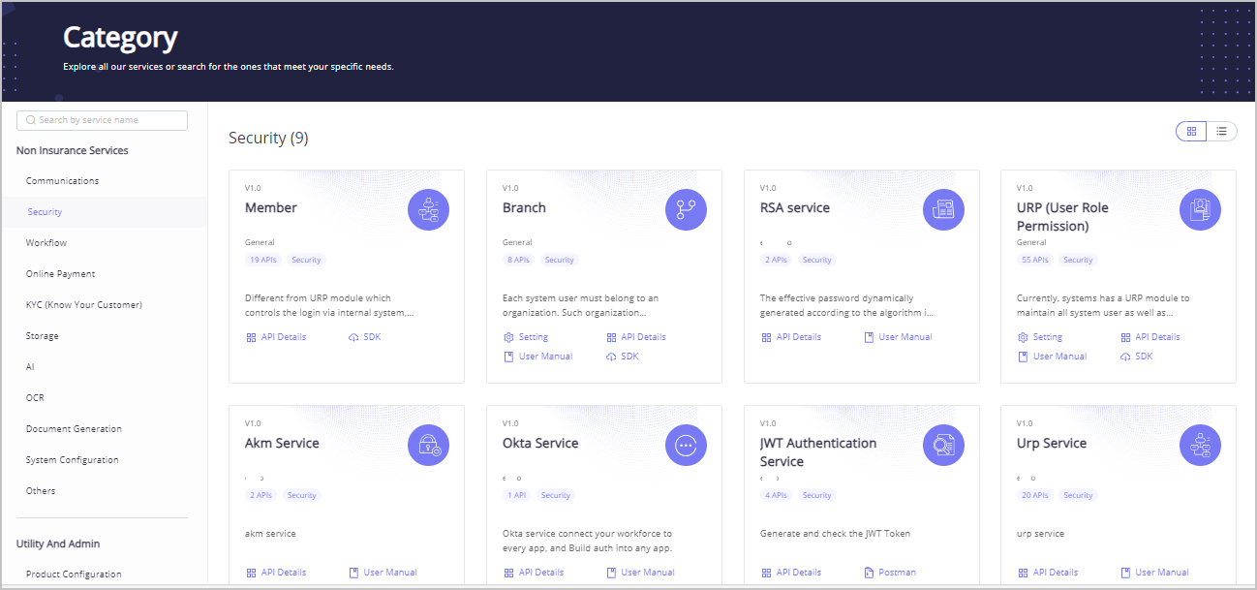Open the RSA service card title
1257x590 pixels.
point(795,207)
